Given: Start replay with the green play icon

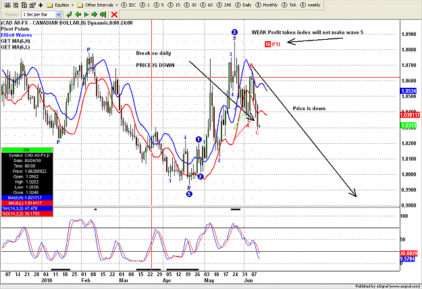Looking at the screenshot, I should click(86, 15).
